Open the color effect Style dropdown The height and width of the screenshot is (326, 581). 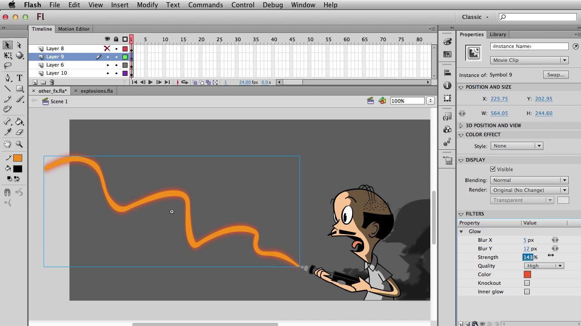517,146
